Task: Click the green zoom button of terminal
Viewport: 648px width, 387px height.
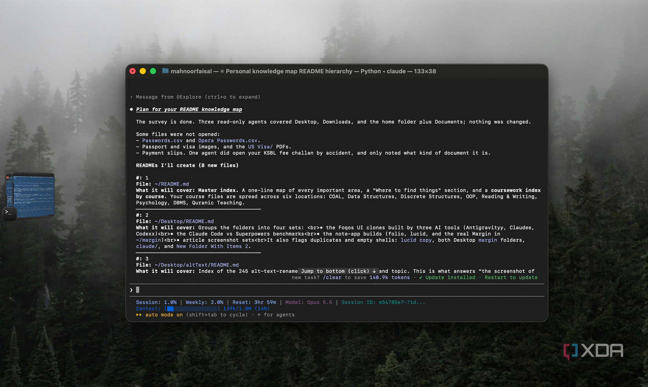Action: pos(153,71)
